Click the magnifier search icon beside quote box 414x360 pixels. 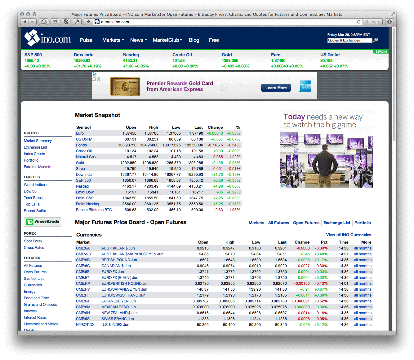pos(376,40)
